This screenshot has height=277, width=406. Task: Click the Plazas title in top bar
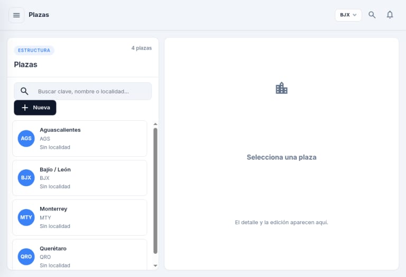tap(39, 15)
